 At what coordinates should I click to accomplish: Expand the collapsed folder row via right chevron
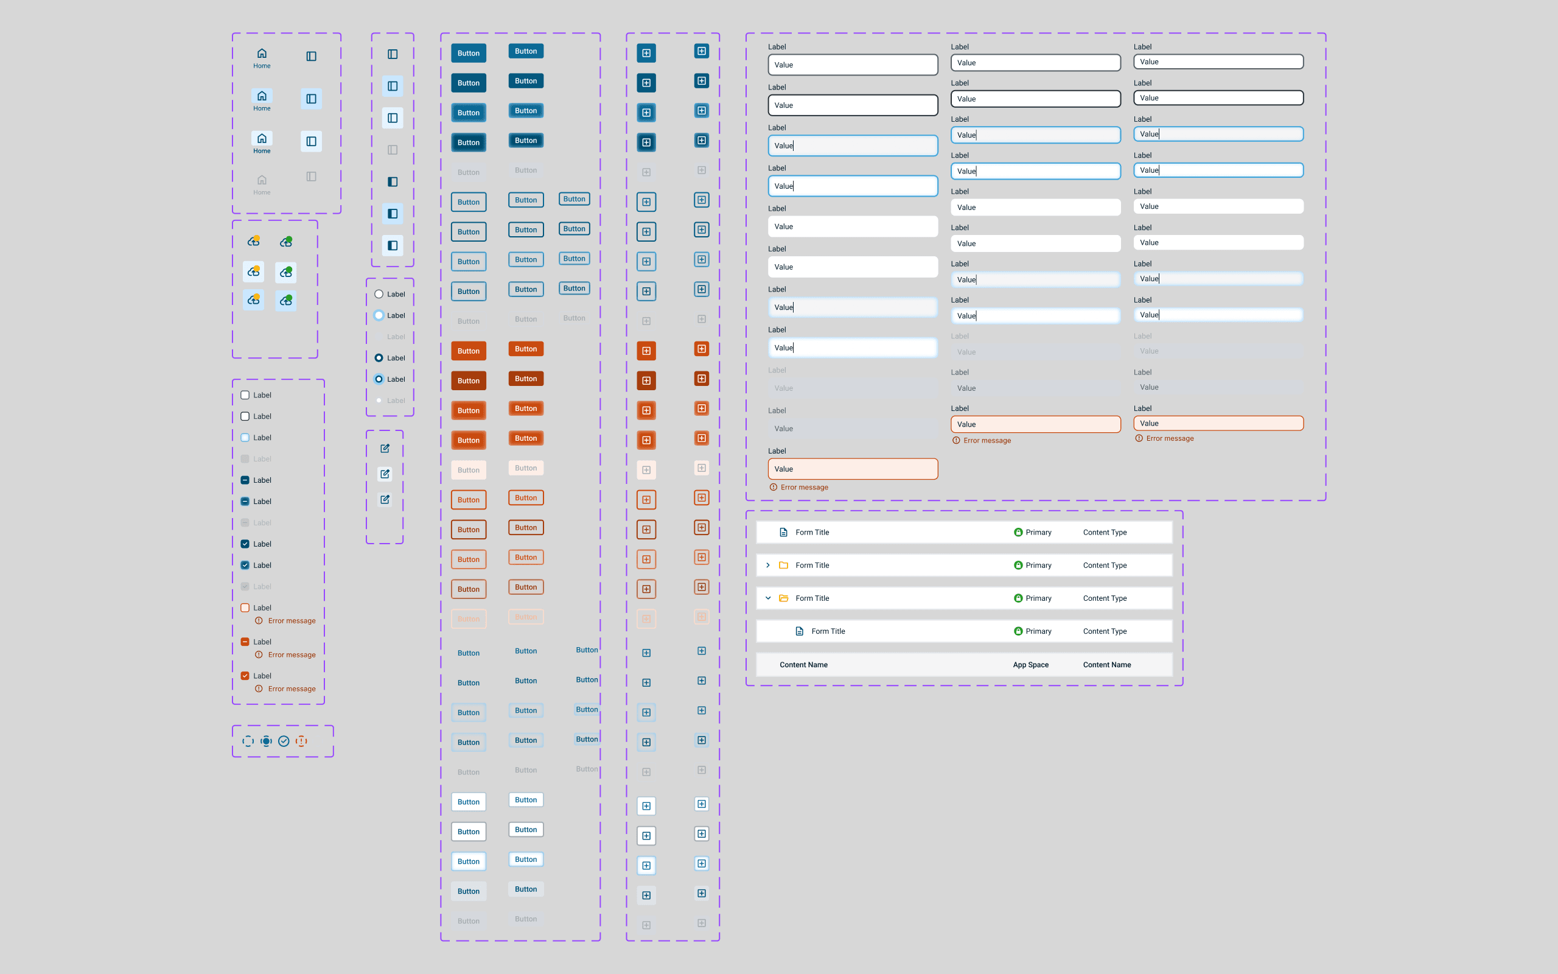tap(768, 565)
